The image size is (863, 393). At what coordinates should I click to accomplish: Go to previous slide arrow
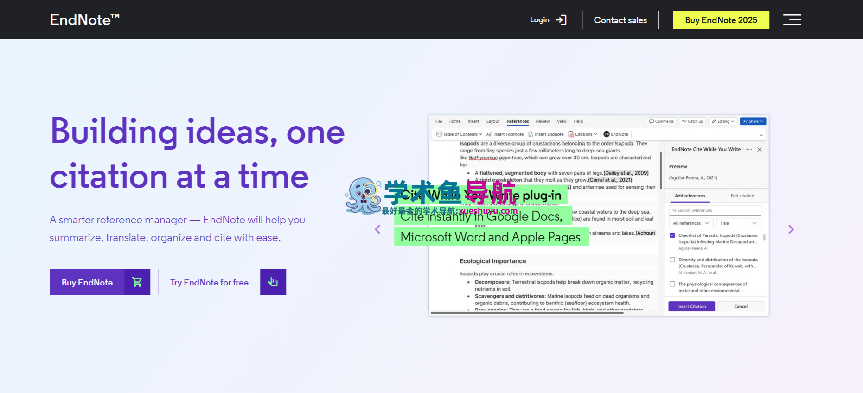377,229
